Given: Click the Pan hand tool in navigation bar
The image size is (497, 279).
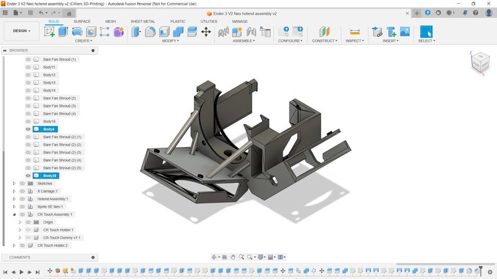Looking at the screenshot, I should click(x=233, y=257).
